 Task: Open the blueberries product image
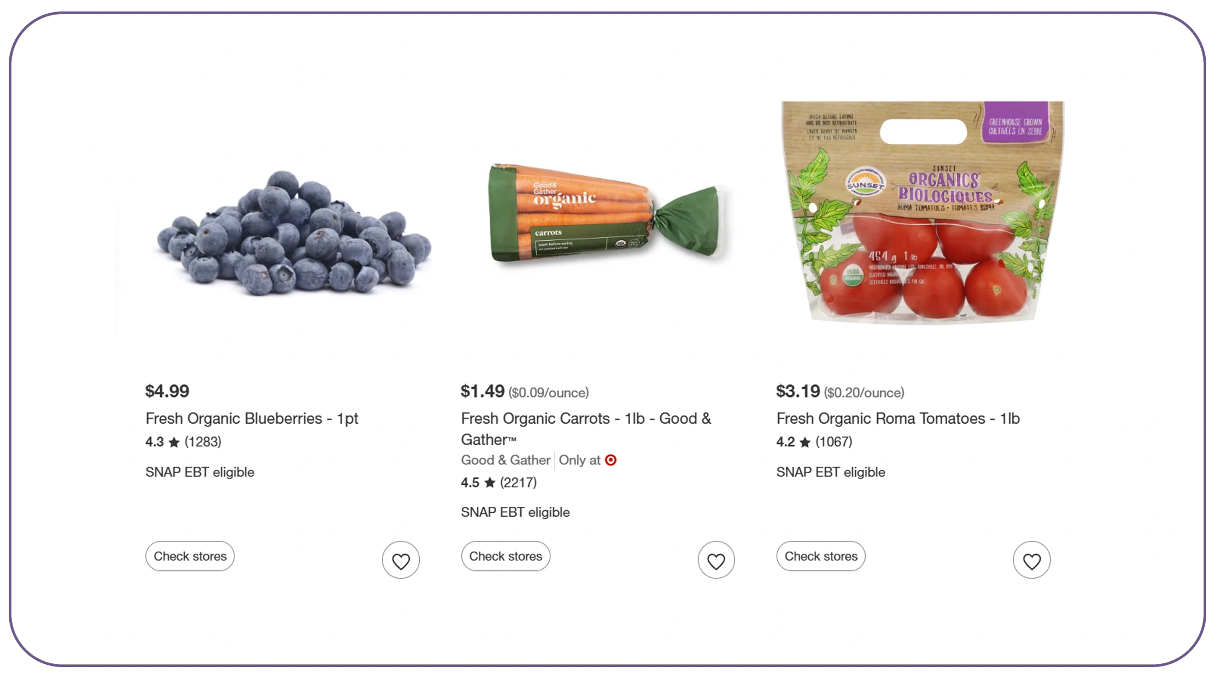[294, 233]
